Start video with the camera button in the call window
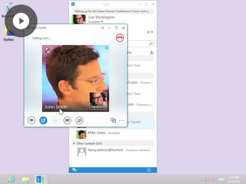Image resolution: width=246 pixels, height=184 pixels. (x=55, y=120)
